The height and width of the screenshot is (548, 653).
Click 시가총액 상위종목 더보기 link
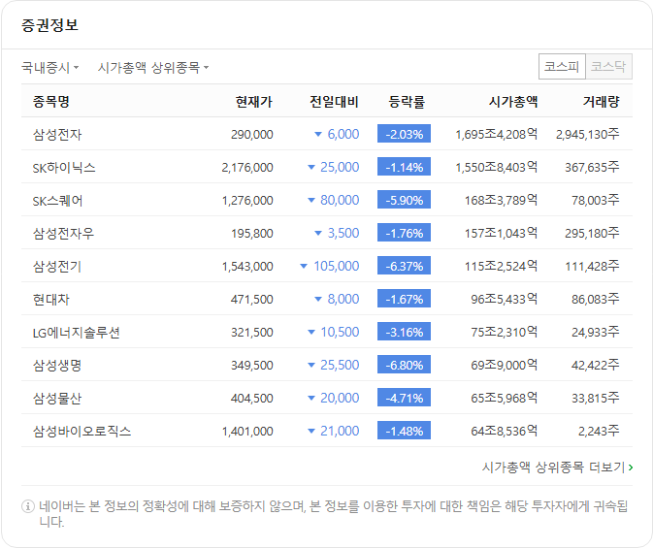coord(557,467)
